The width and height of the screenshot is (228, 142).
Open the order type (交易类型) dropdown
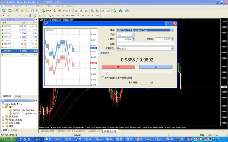pos(172,48)
